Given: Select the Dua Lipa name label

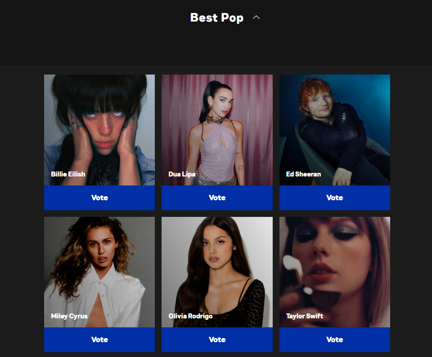Looking at the screenshot, I should click(x=182, y=174).
